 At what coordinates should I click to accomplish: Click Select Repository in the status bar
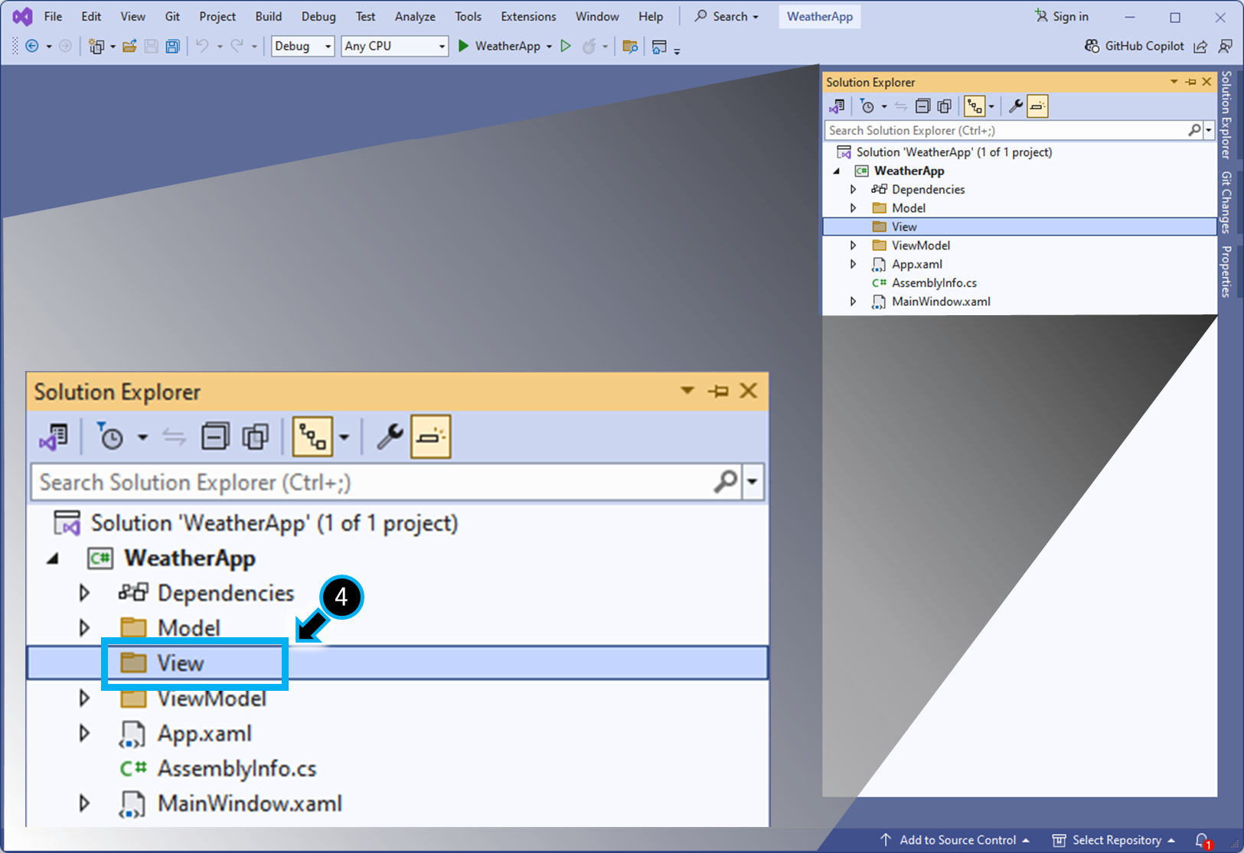(1114, 840)
